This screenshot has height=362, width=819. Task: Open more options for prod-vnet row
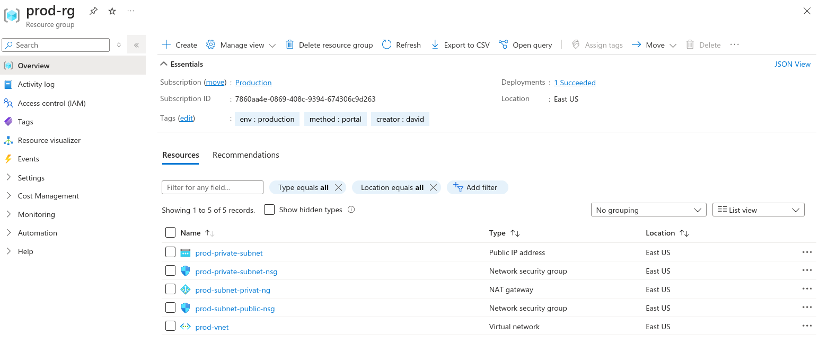(807, 327)
